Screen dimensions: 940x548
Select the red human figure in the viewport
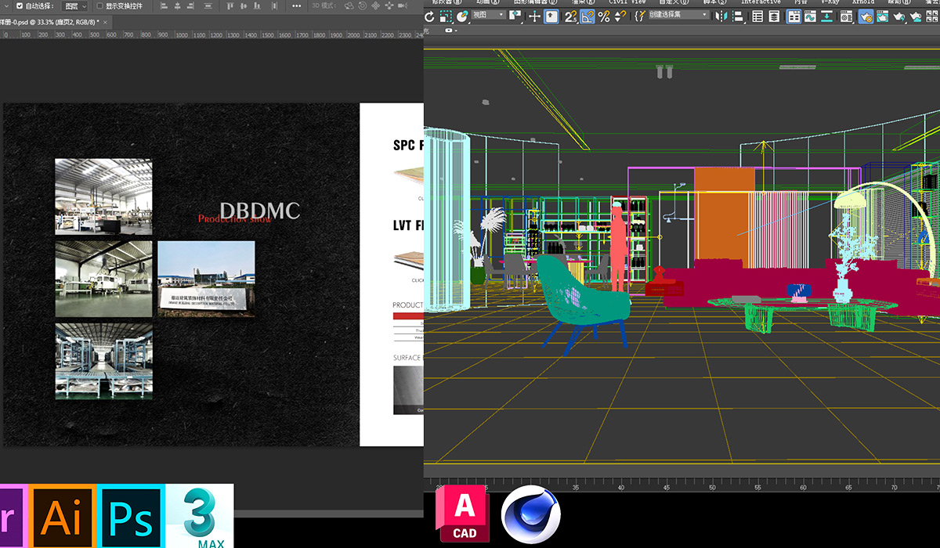pyautogui.click(x=618, y=249)
